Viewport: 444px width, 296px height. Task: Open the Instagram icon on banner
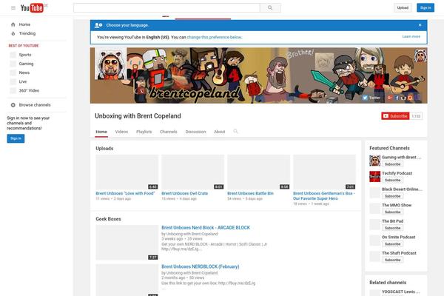point(403,98)
